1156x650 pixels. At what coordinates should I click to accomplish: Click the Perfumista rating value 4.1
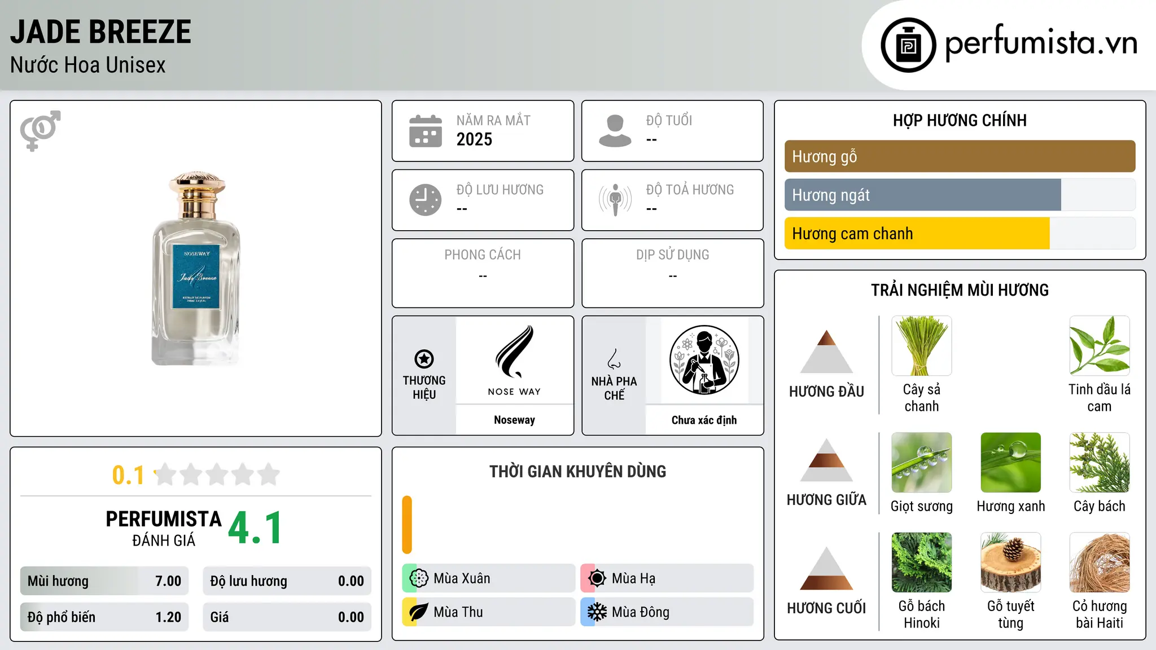click(x=255, y=528)
